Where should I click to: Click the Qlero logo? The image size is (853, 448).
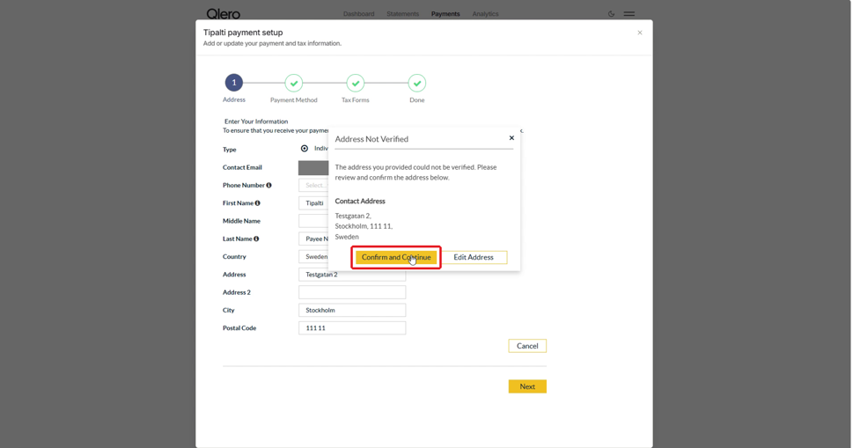point(223,13)
